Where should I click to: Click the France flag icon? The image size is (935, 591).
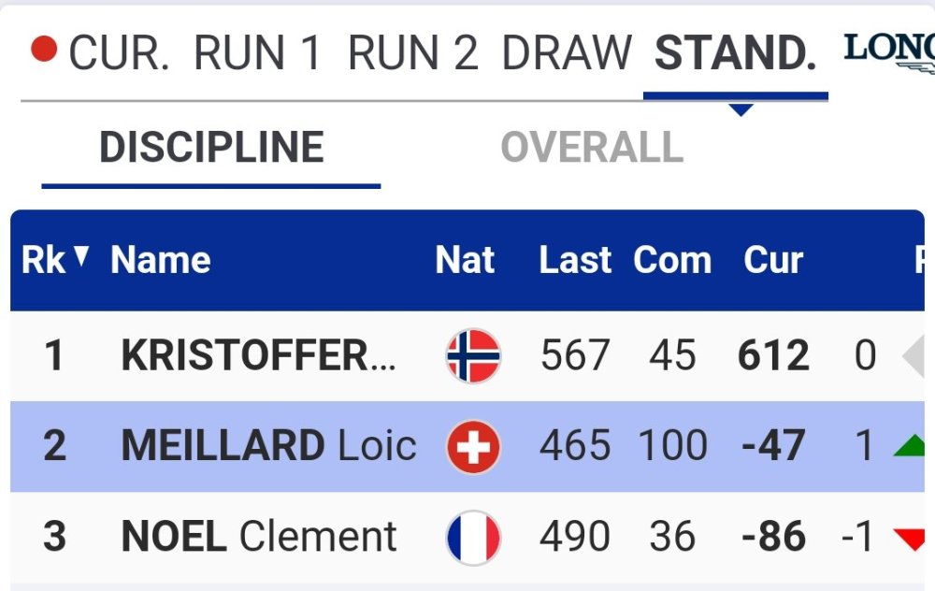click(473, 538)
